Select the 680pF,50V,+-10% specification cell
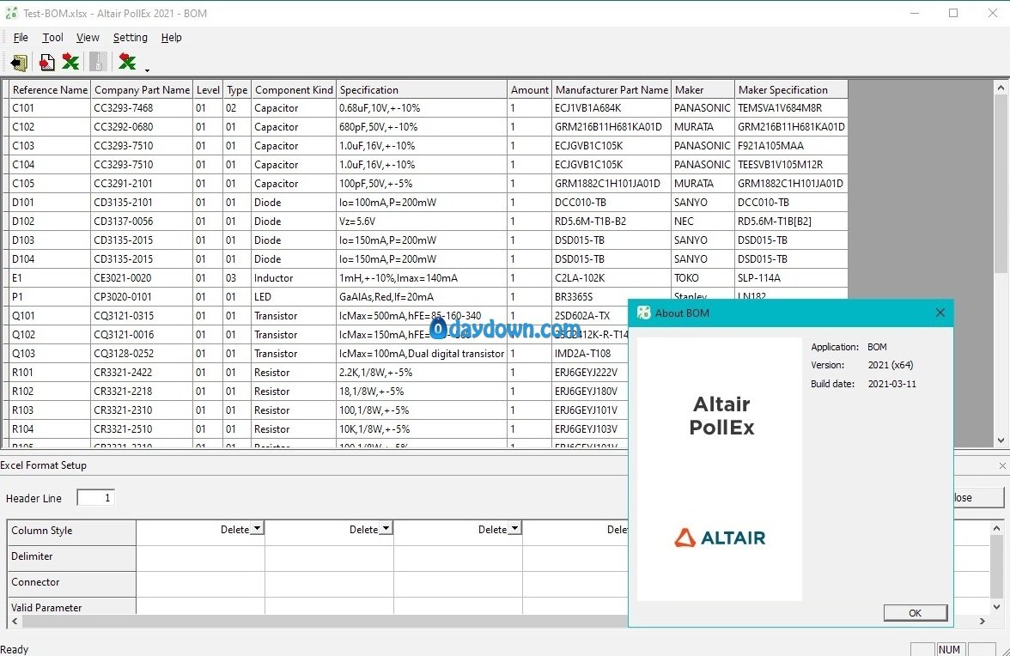This screenshot has width=1010, height=656. (x=421, y=127)
